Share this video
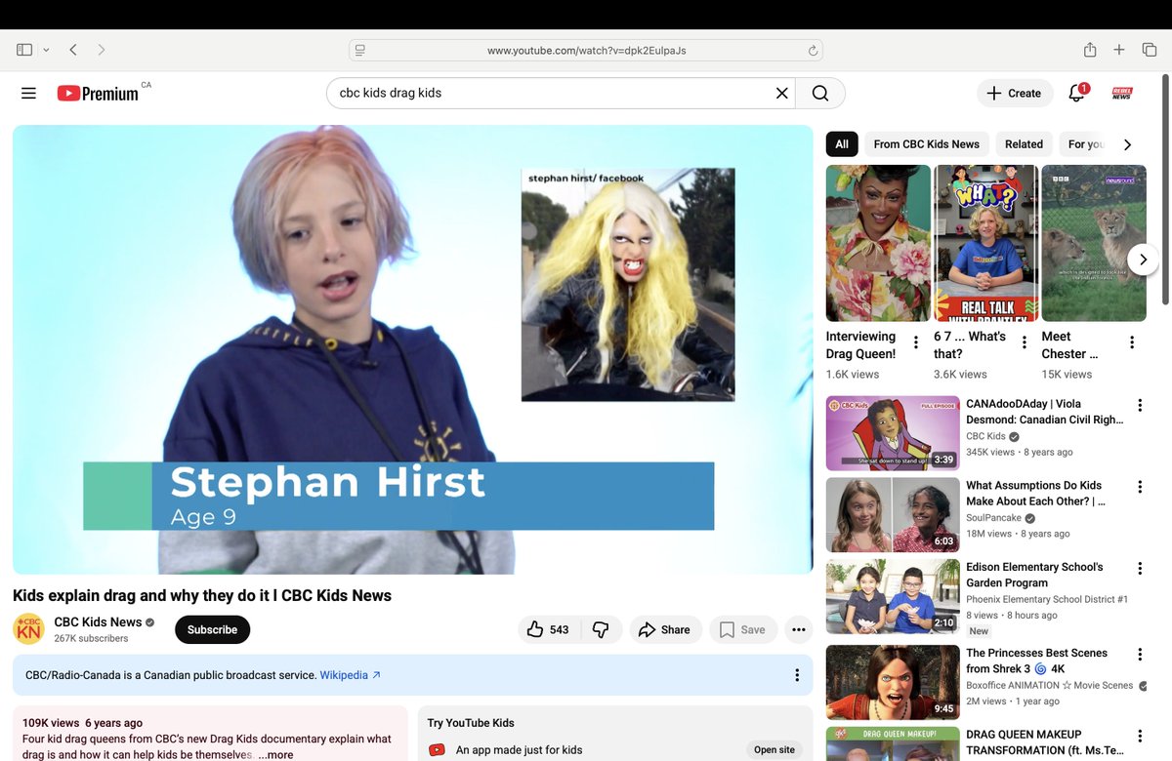This screenshot has height=761, width=1172. 665,629
